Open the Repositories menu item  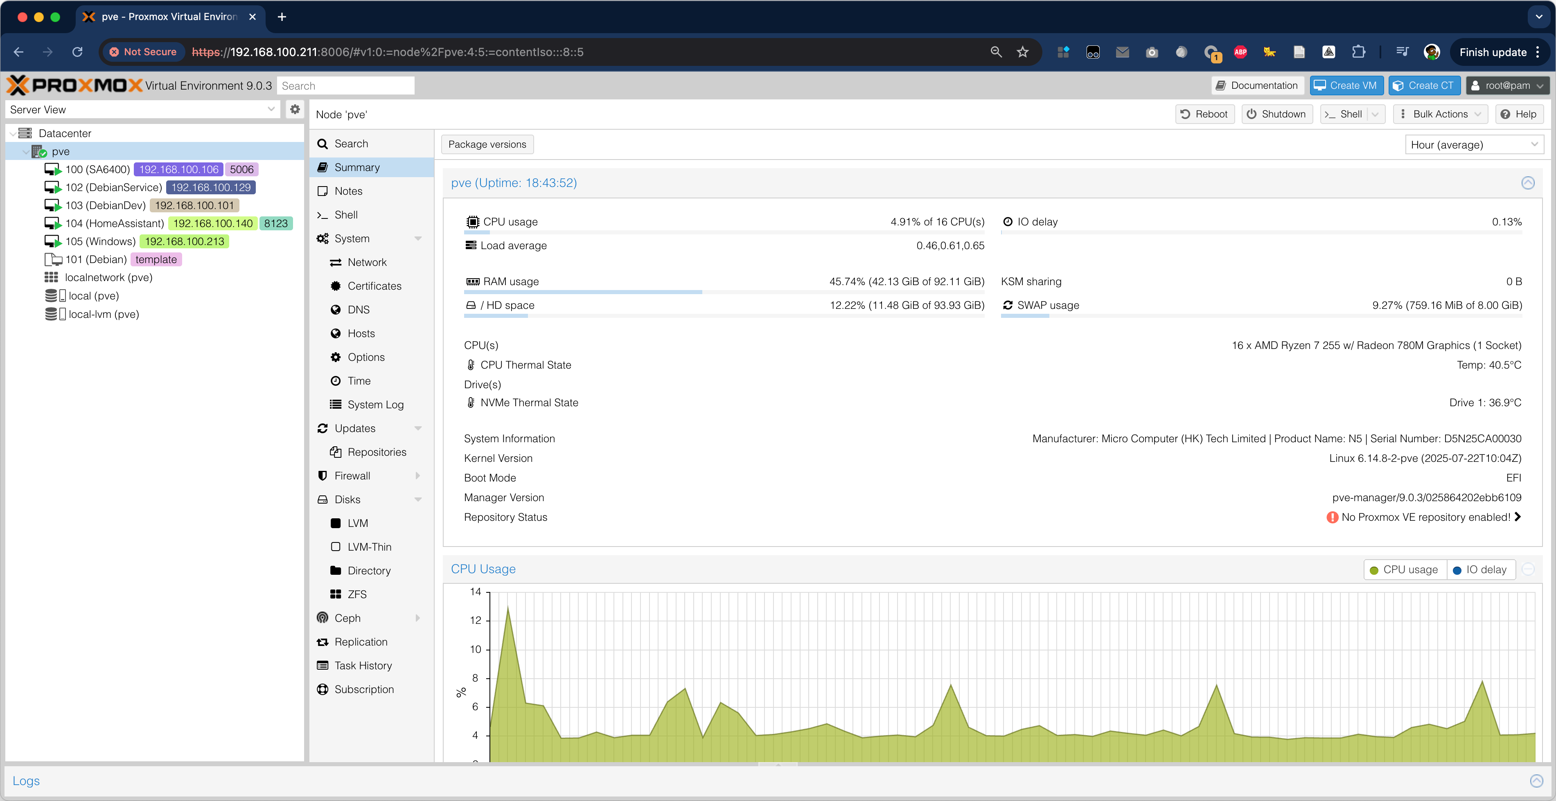[x=372, y=452]
